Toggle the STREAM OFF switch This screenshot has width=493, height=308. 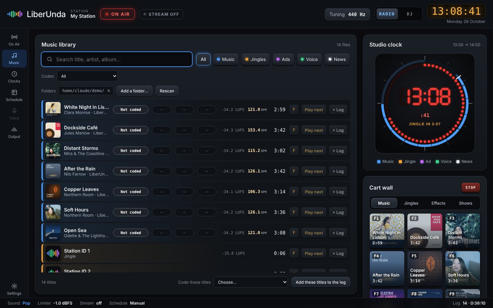(161, 14)
